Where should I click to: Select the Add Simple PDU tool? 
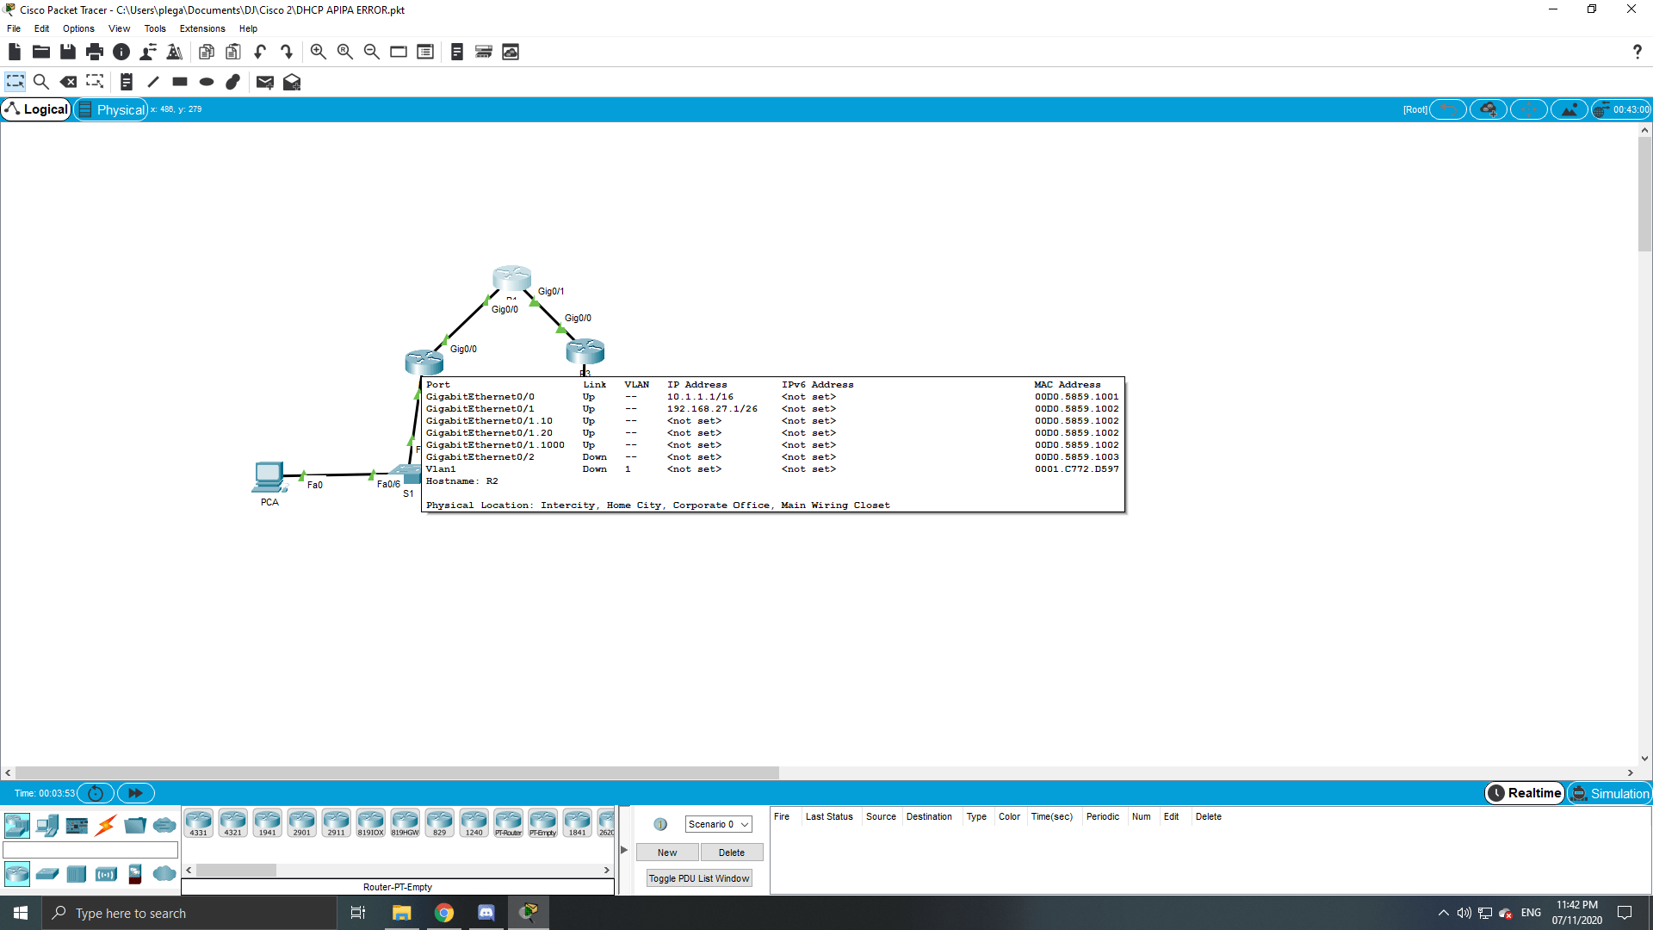(264, 82)
